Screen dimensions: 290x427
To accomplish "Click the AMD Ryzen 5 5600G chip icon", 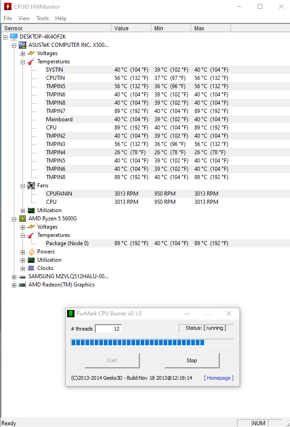I will (x=23, y=219).
